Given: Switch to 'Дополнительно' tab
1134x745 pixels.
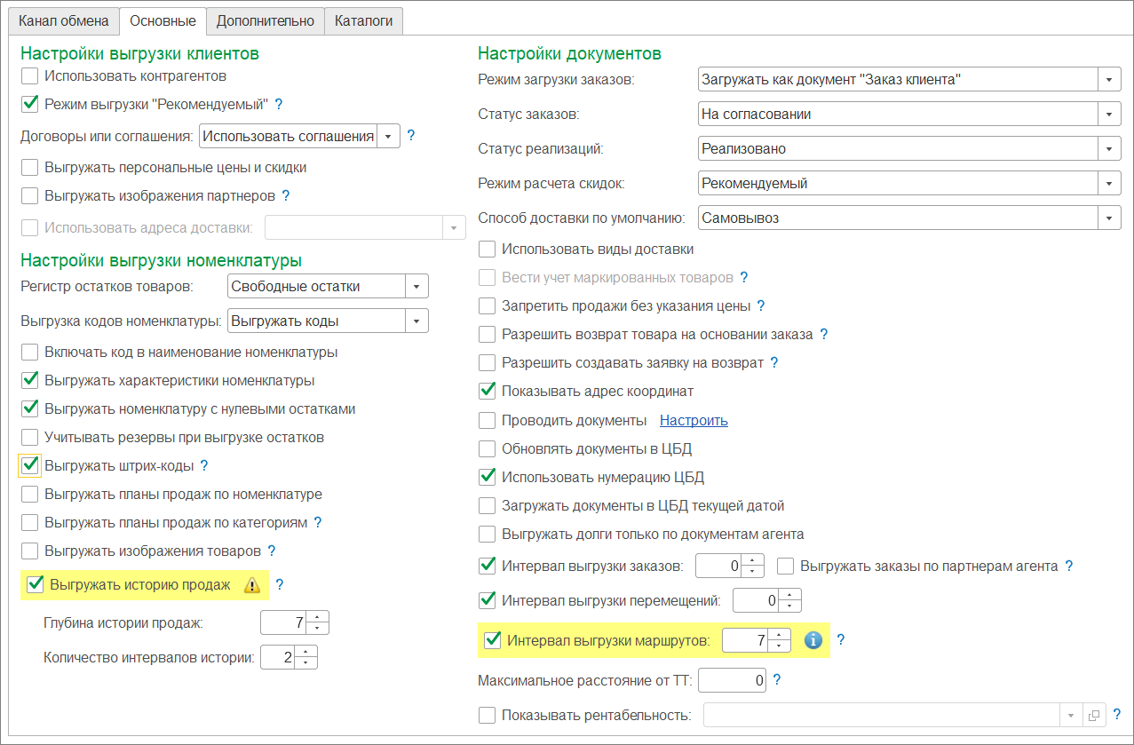Looking at the screenshot, I should (x=266, y=20).
